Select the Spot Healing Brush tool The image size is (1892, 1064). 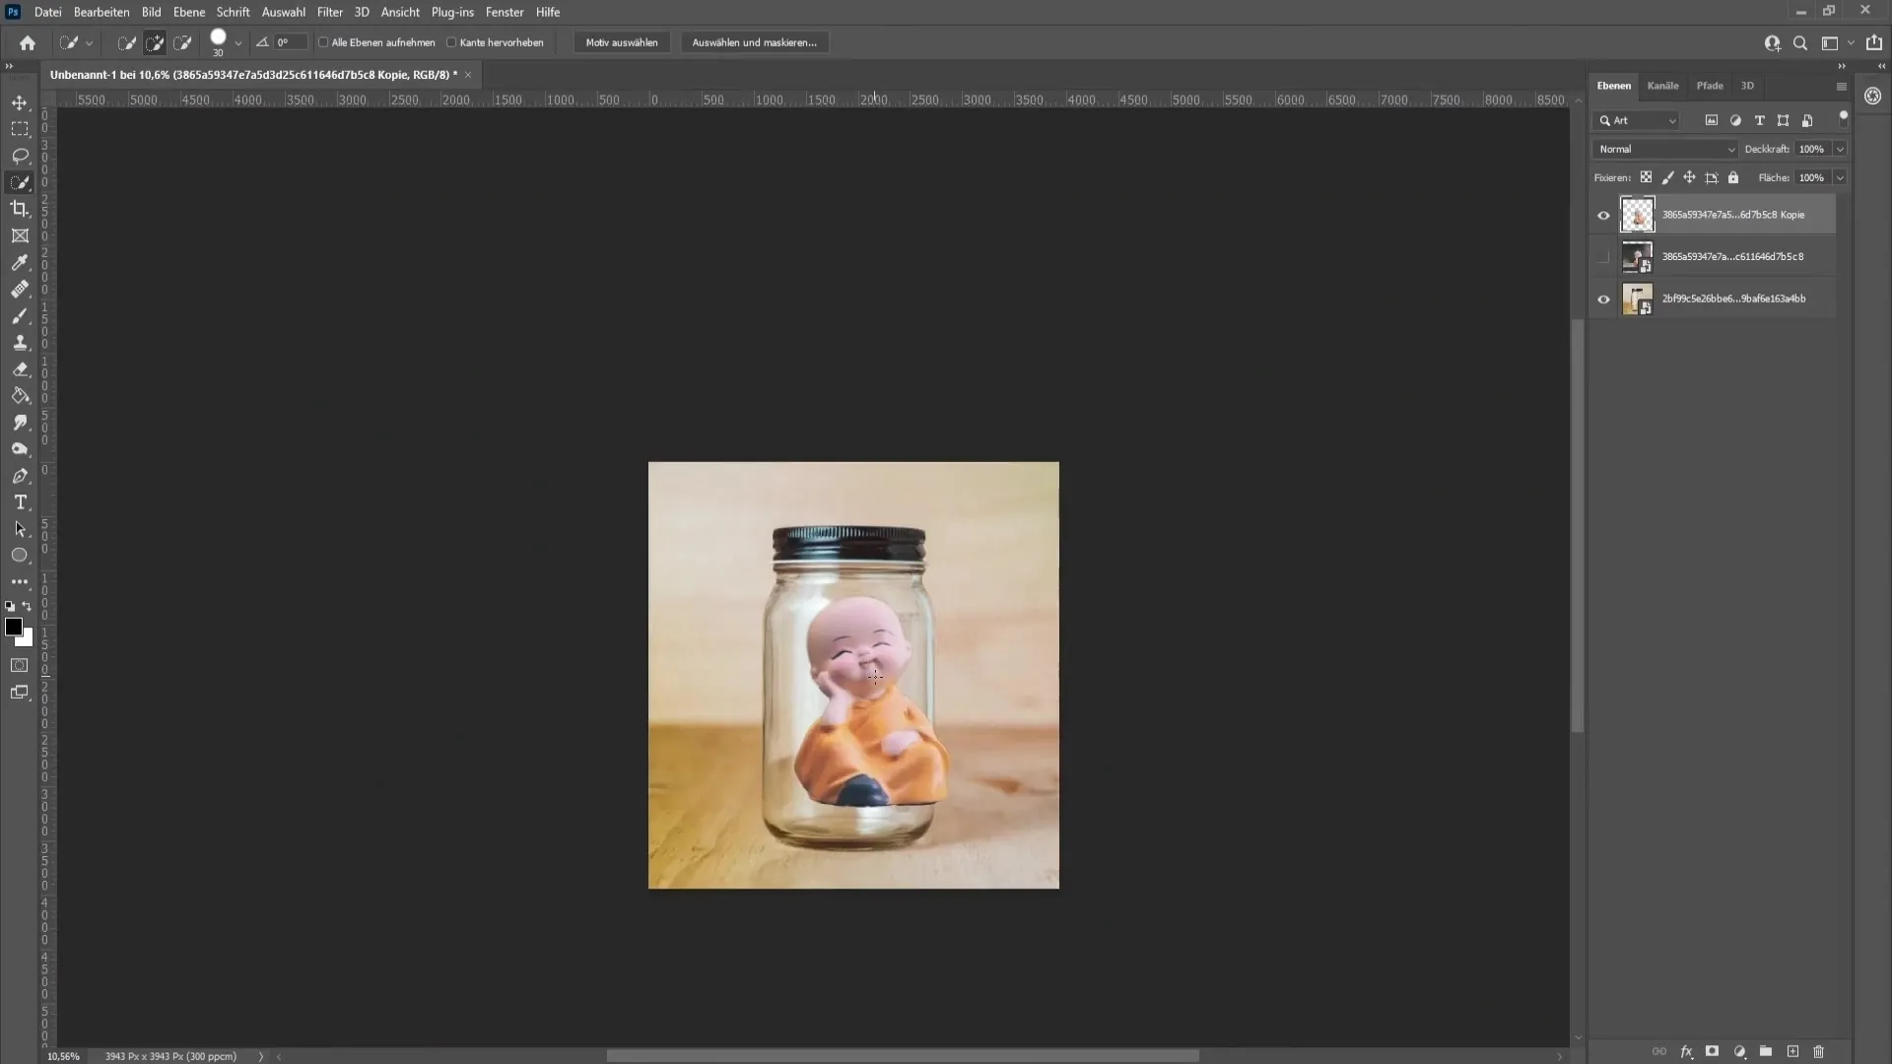click(20, 289)
